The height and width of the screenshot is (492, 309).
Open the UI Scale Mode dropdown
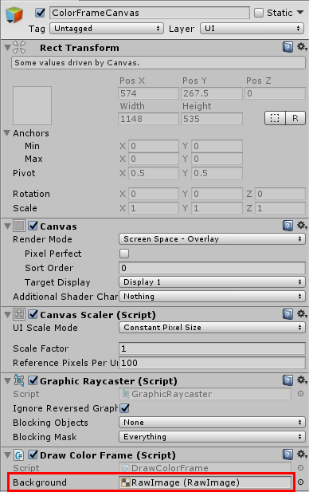pos(212,328)
